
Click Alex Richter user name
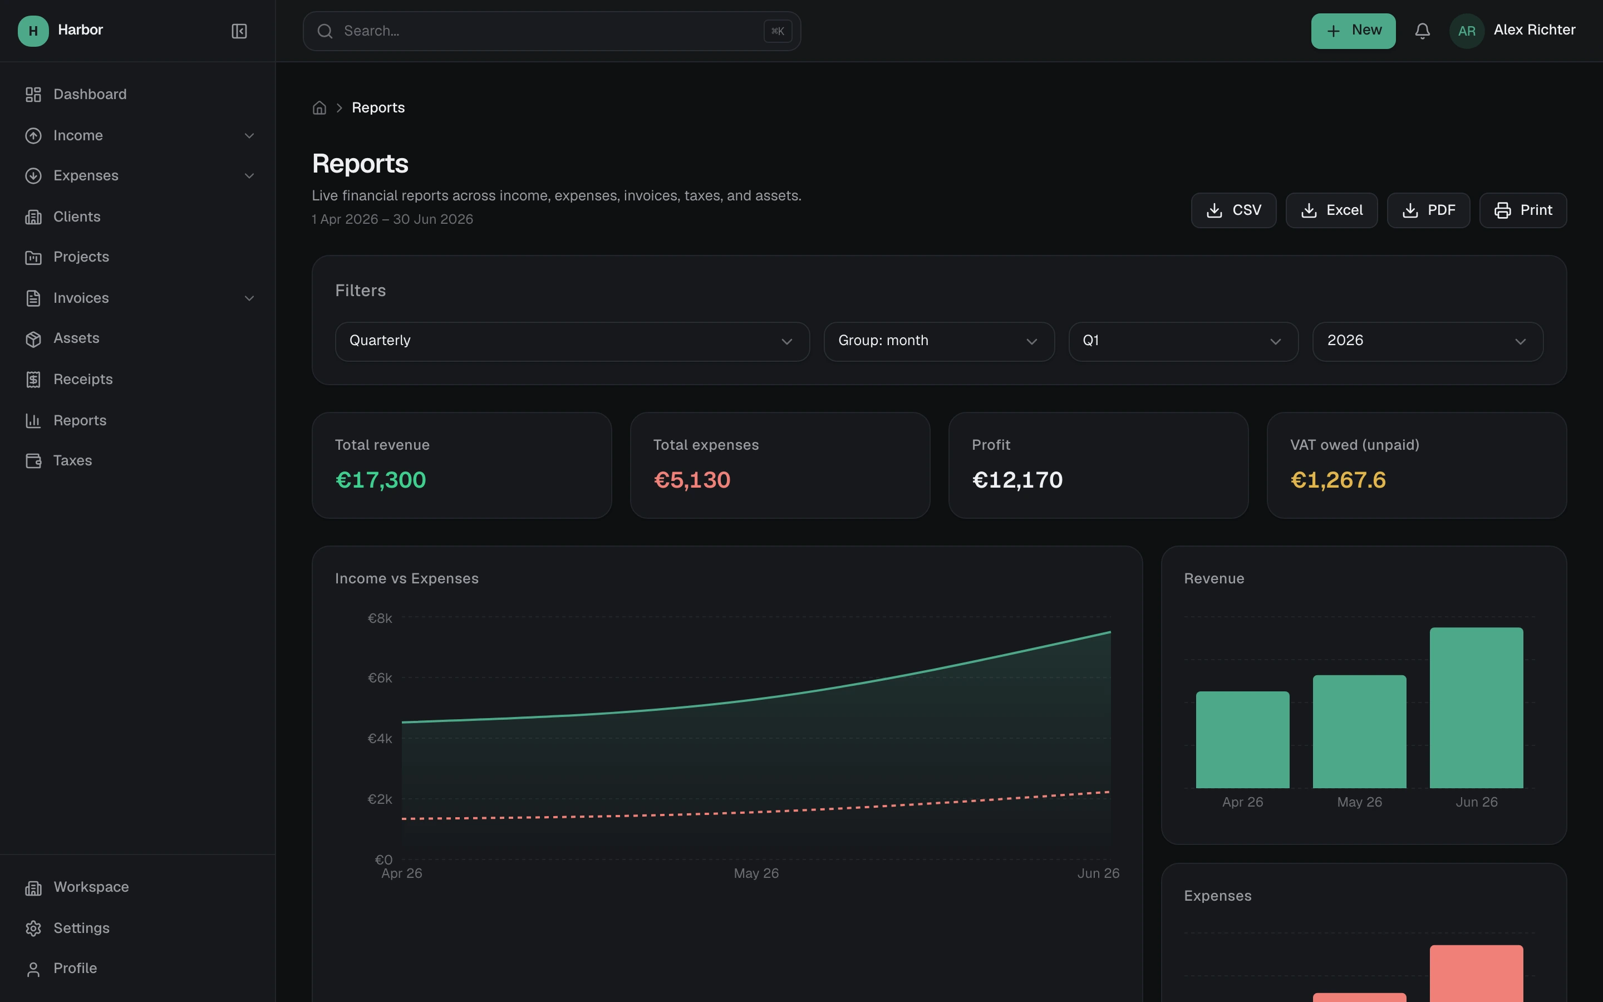click(1534, 31)
